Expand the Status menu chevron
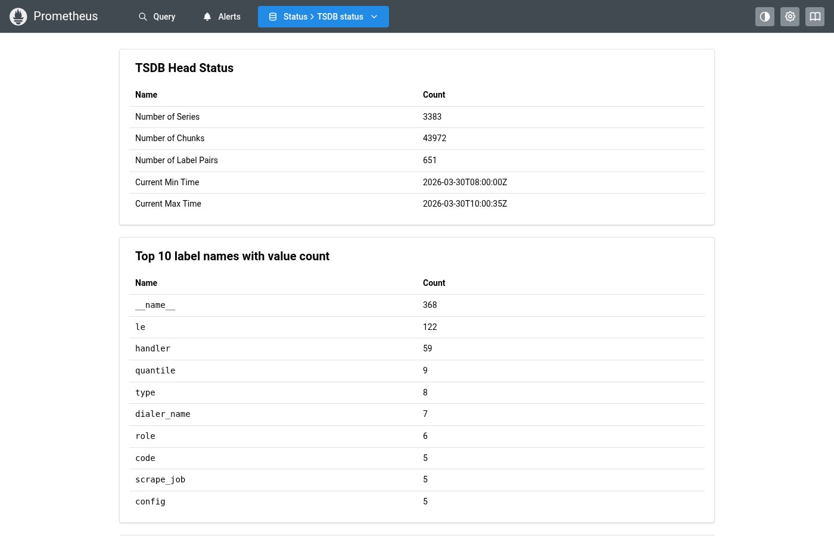834x536 pixels. coord(374,17)
